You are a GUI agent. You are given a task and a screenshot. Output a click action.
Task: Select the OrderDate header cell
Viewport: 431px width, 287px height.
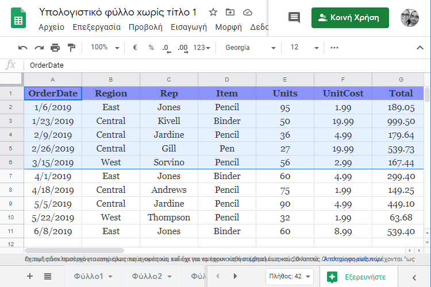click(53, 94)
